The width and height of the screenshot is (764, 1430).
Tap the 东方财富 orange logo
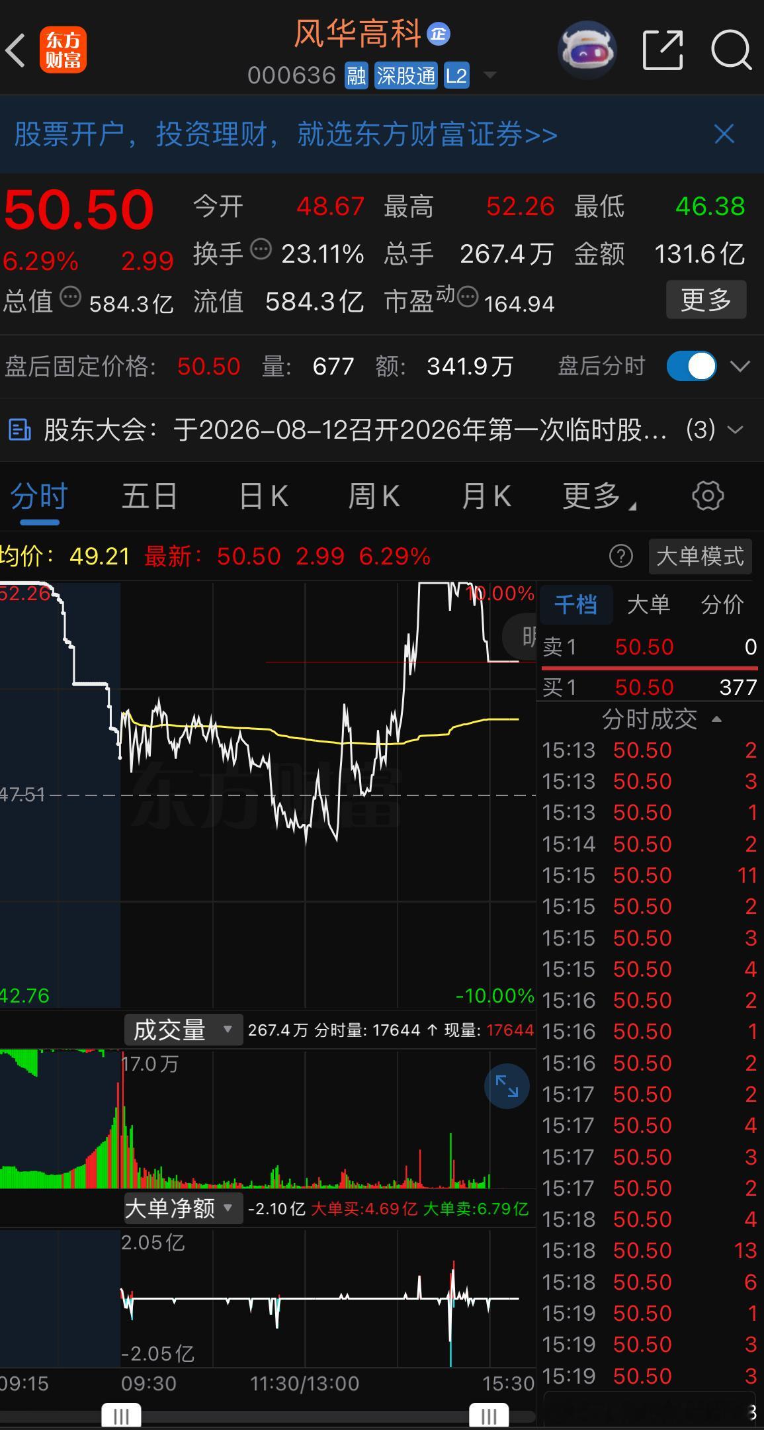point(63,50)
